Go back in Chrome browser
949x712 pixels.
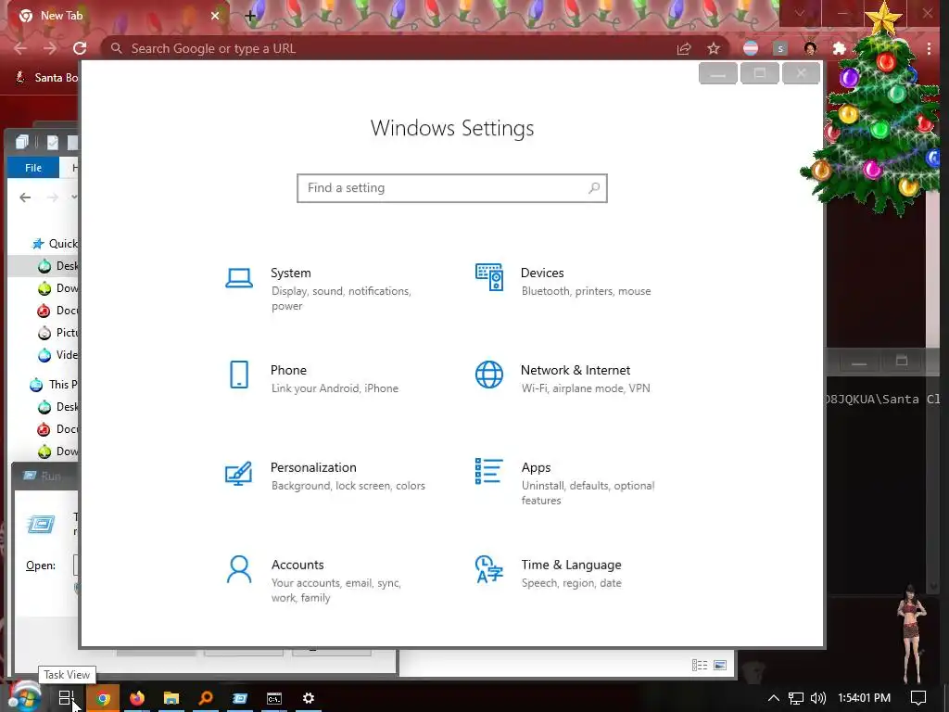point(20,48)
